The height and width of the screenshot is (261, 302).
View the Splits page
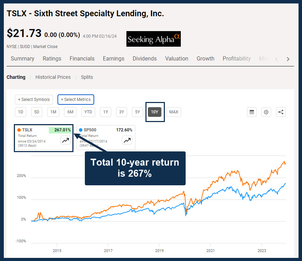(87, 77)
